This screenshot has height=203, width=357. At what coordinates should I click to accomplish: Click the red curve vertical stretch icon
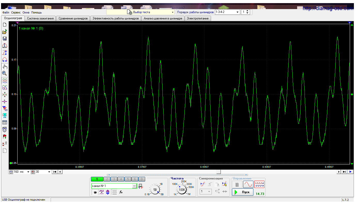pyautogui.click(x=4, y=53)
